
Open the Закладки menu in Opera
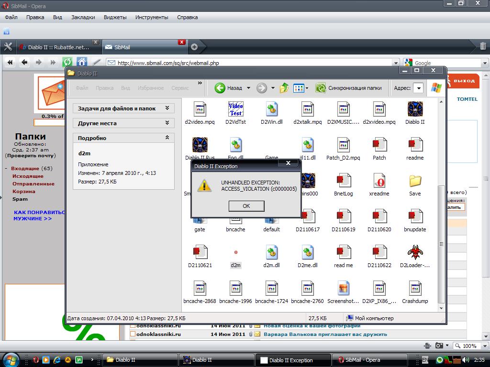[x=83, y=17]
